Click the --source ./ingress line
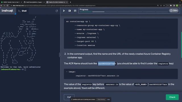The height and width of the screenshot is (102, 182). click(86, 33)
